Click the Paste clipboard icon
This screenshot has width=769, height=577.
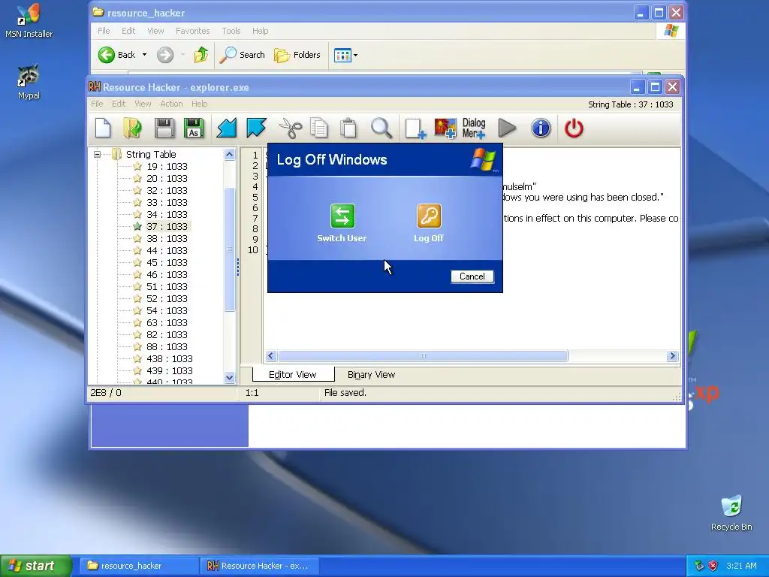(x=348, y=128)
